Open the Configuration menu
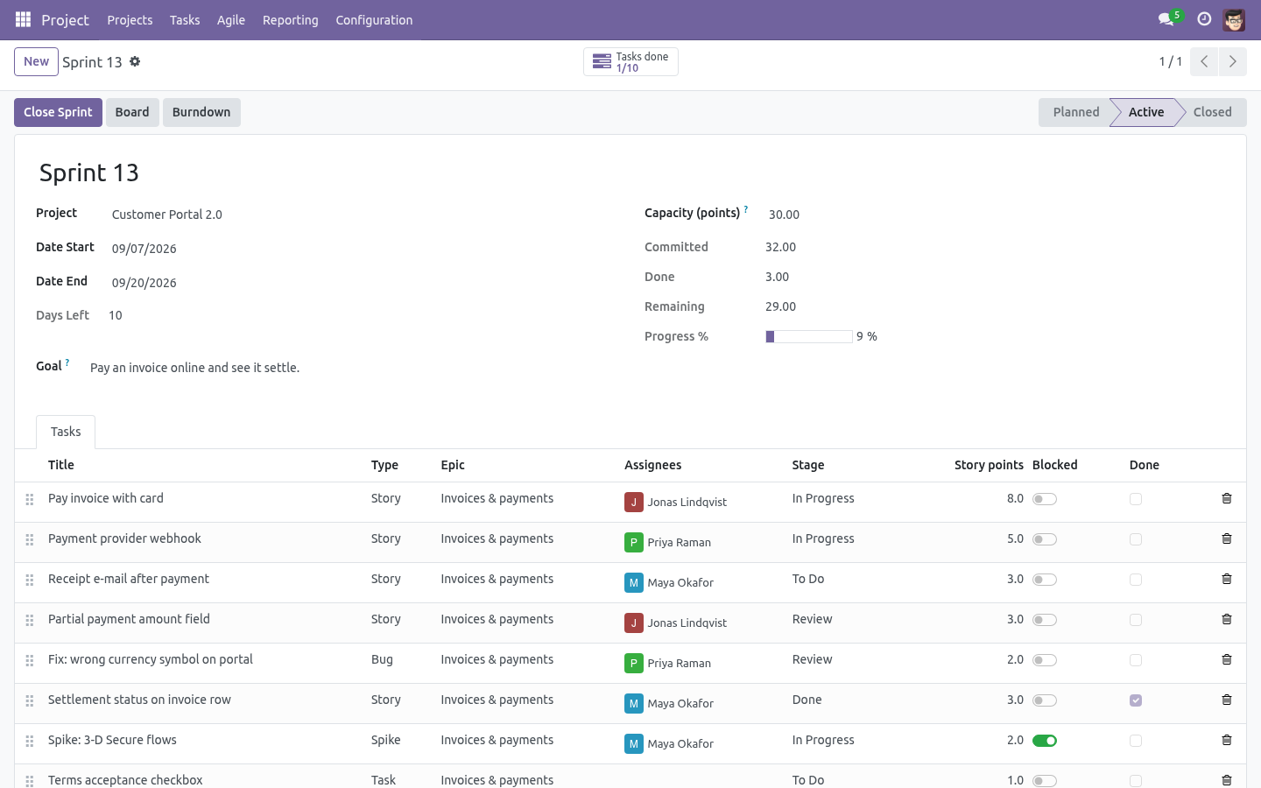Viewport: 1261px width, 788px height. coord(374,20)
